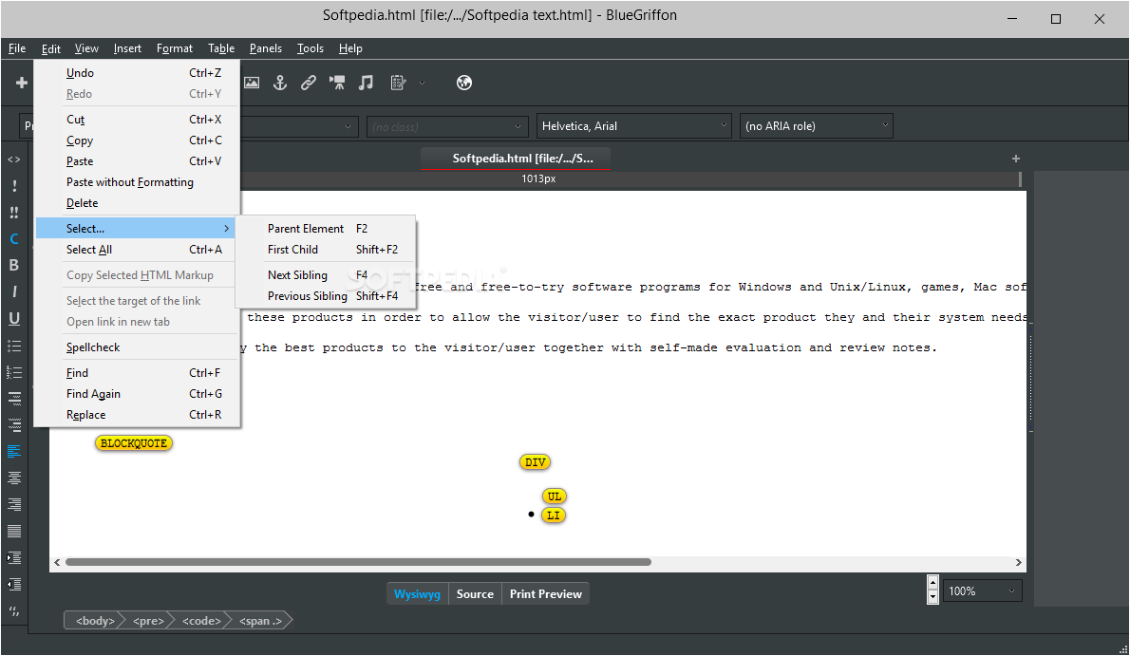This screenshot has height=656, width=1130.
Task: Click the justify text icon
Action: click(x=13, y=532)
